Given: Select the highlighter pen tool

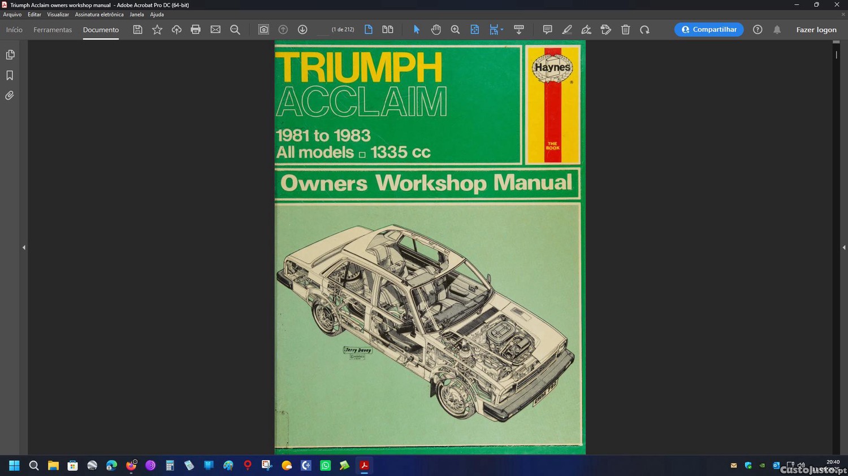Looking at the screenshot, I should 567,29.
